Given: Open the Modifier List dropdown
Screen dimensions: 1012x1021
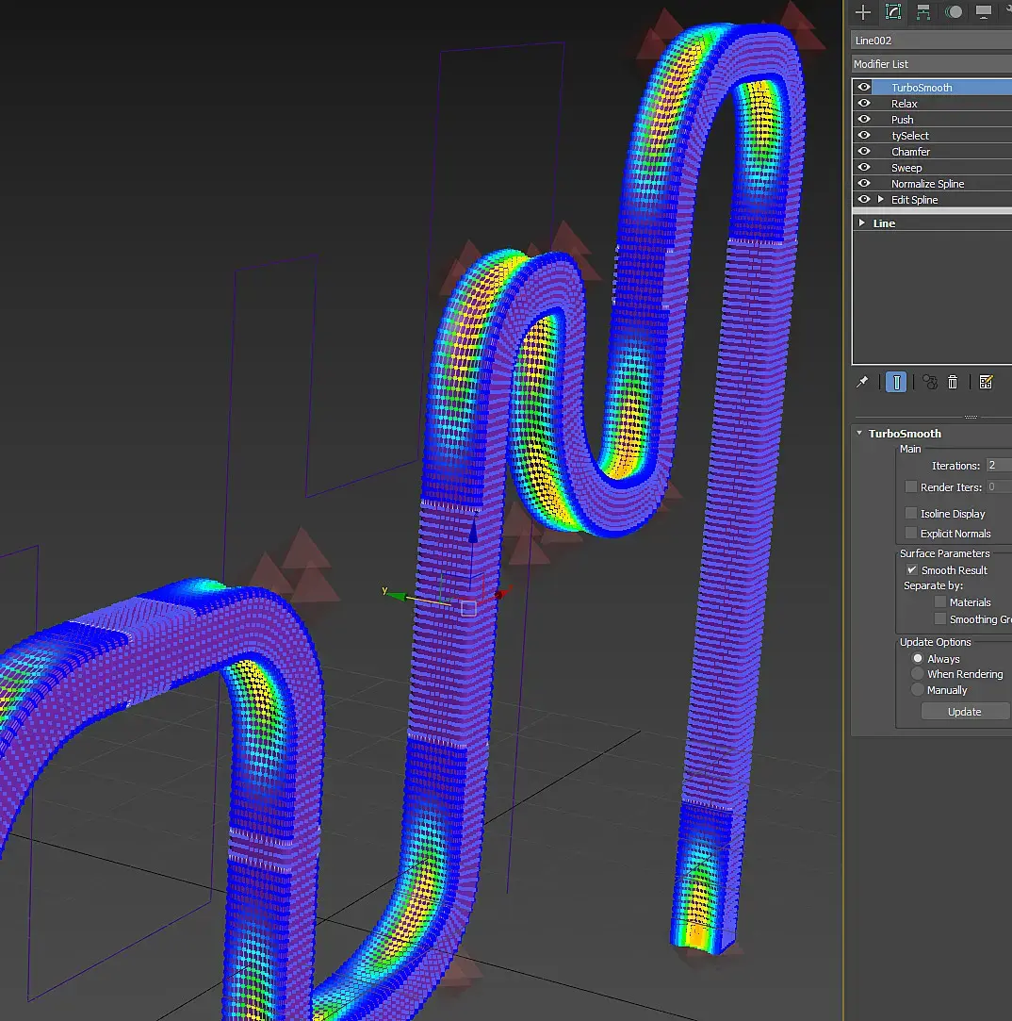Looking at the screenshot, I should click(931, 64).
